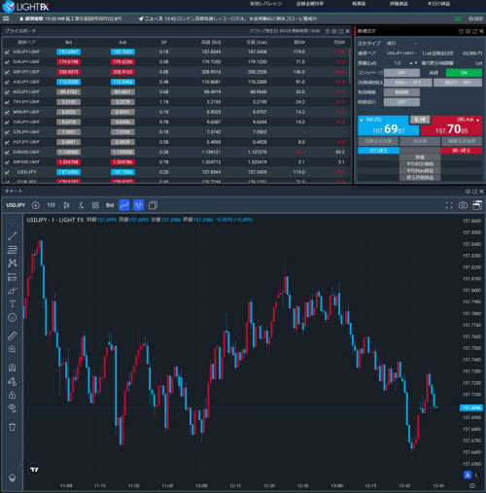Toggle the blue wave-line button in toolbar

pyautogui.click(x=138, y=205)
